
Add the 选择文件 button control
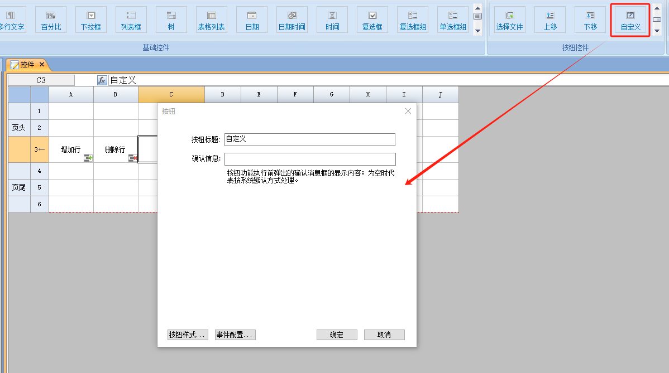coord(509,20)
